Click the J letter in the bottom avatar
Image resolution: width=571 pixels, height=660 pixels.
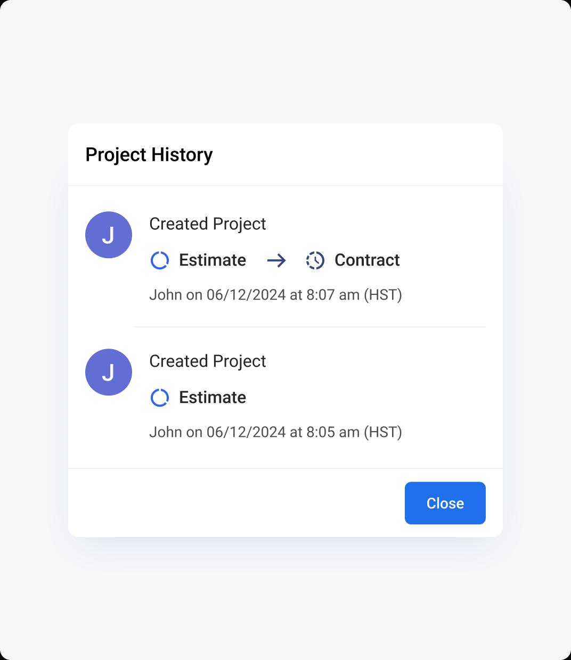(109, 373)
